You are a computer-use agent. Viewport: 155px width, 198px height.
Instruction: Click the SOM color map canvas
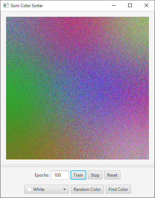(x=77, y=88)
